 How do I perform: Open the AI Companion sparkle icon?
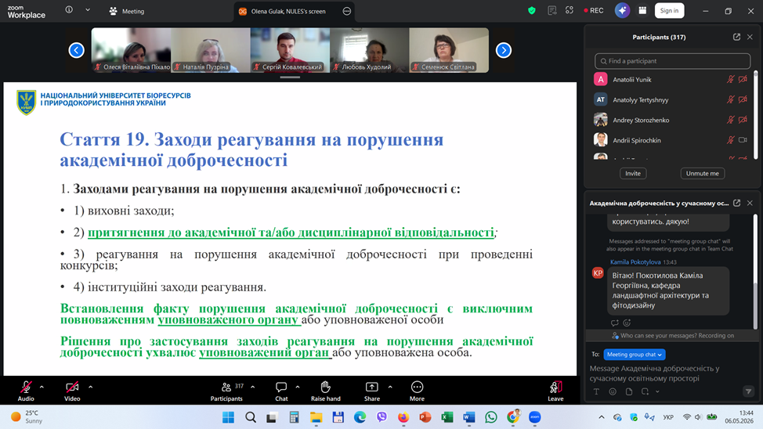click(622, 11)
